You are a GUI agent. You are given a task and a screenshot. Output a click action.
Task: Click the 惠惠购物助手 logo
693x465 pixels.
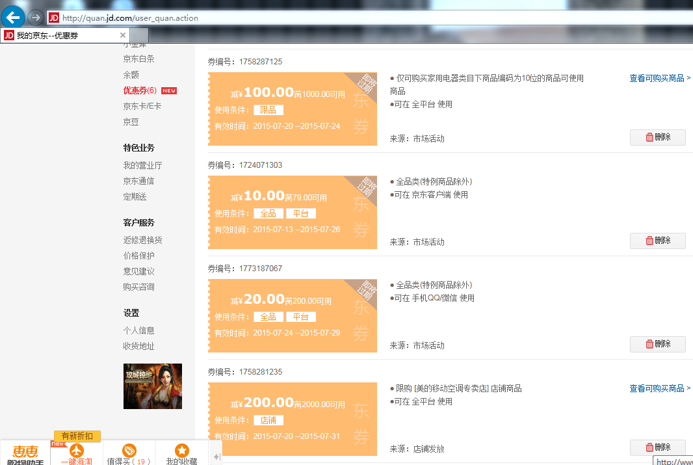pyautogui.click(x=25, y=453)
